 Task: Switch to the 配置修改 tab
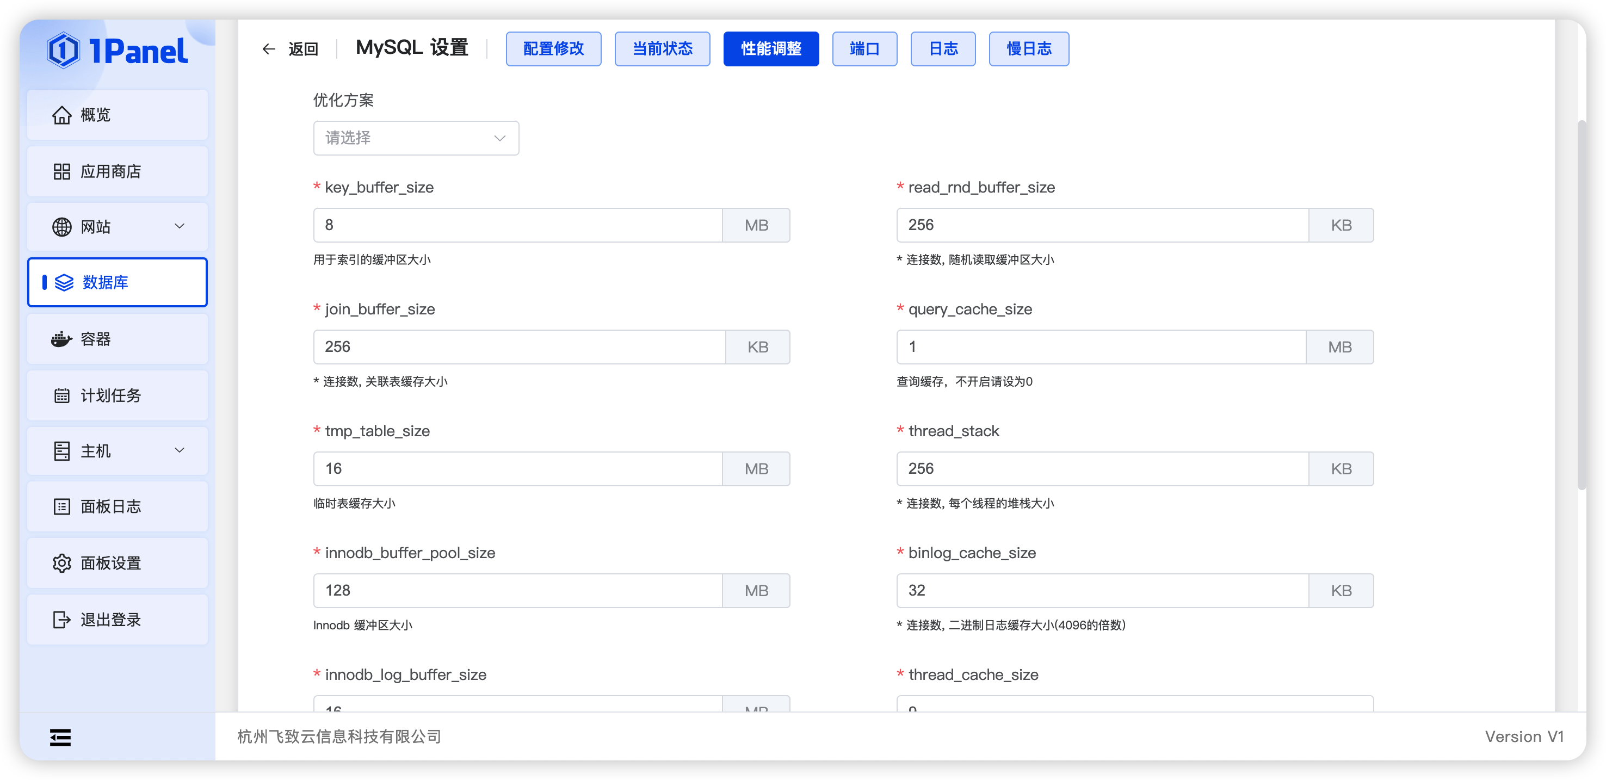point(553,48)
